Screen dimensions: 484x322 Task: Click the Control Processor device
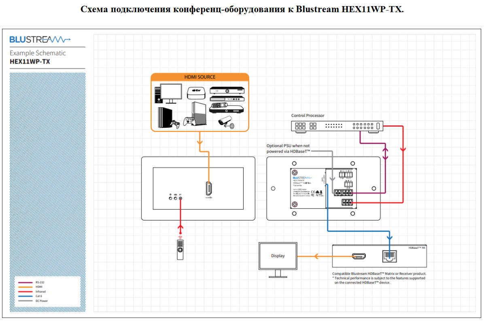tap(337, 127)
